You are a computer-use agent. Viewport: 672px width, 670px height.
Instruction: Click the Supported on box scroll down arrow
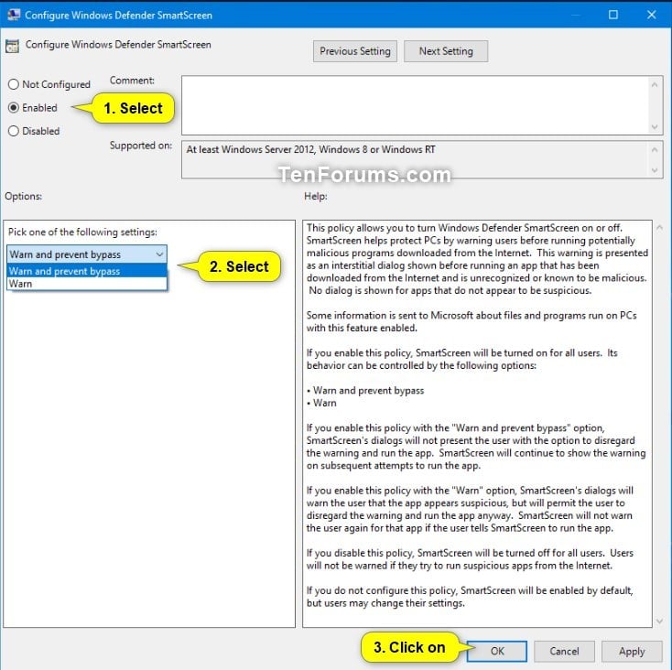tap(655, 170)
